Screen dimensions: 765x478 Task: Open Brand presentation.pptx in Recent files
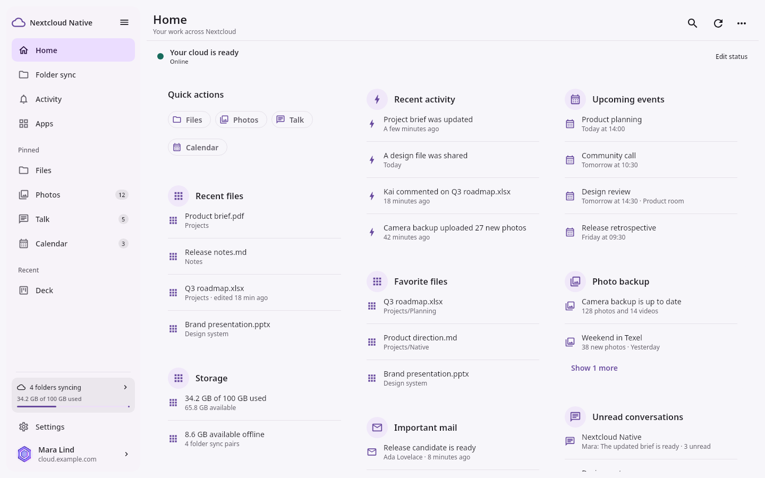pos(254,329)
